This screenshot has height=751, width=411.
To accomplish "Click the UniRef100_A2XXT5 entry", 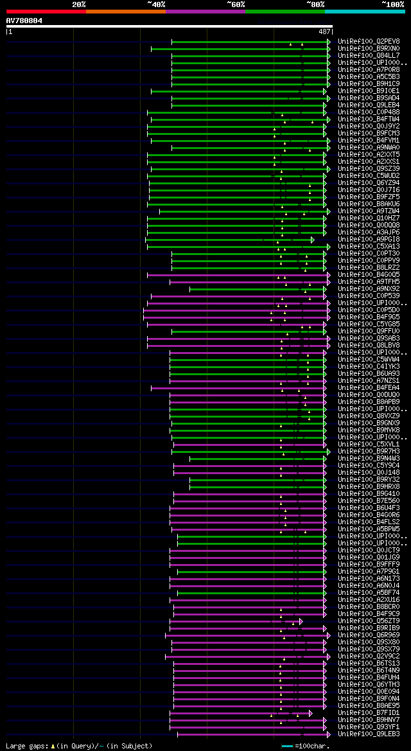I will (x=369, y=154).
